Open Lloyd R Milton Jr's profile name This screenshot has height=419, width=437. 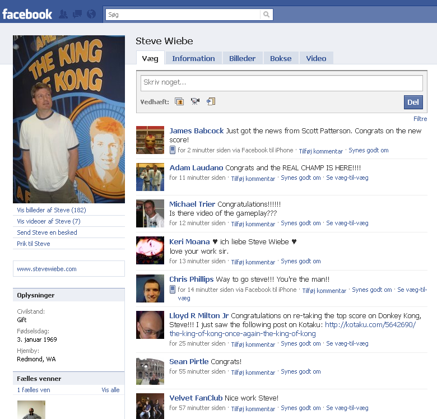[199, 315]
